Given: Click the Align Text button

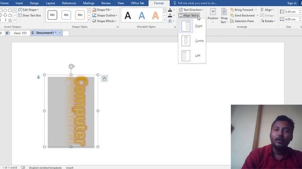Looking at the screenshot, I should (x=189, y=15).
